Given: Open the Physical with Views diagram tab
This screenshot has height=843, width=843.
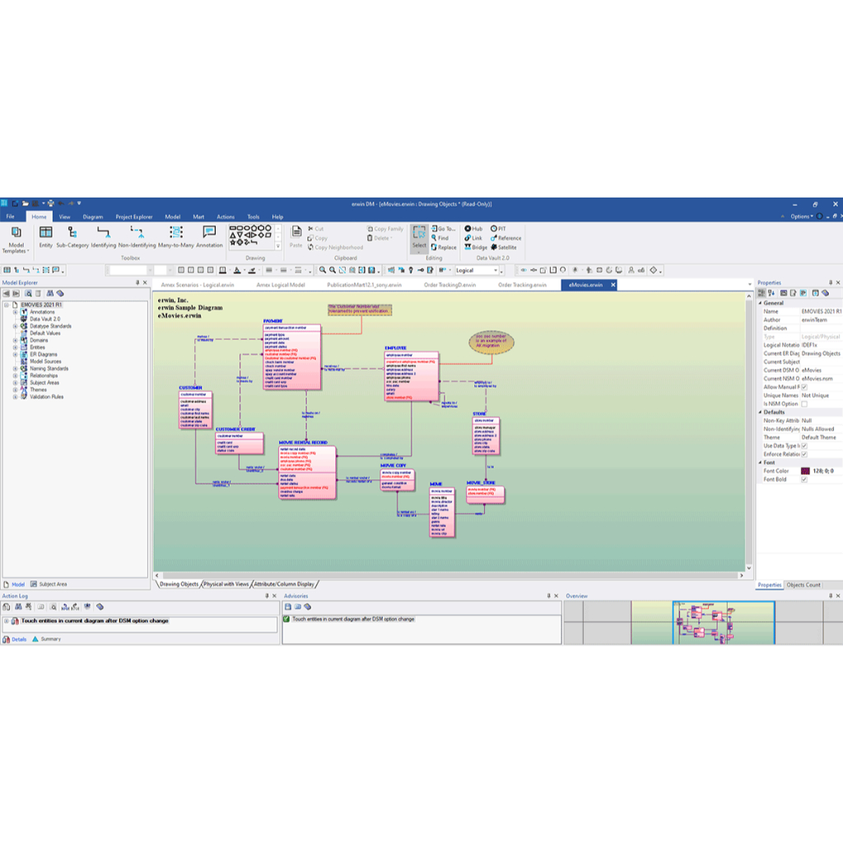Looking at the screenshot, I should click(x=226, y=584).
